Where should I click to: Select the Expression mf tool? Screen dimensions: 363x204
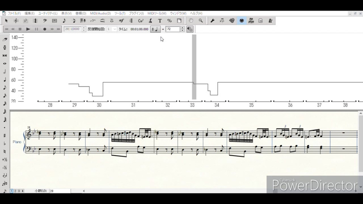click(x=121, y=21)
